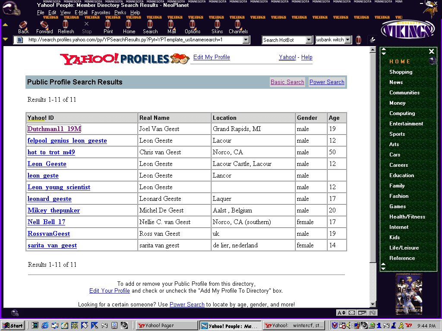This screenshot has width=442, height=331.
Task: Go back with the Back football button
Action: coord(23,27)
